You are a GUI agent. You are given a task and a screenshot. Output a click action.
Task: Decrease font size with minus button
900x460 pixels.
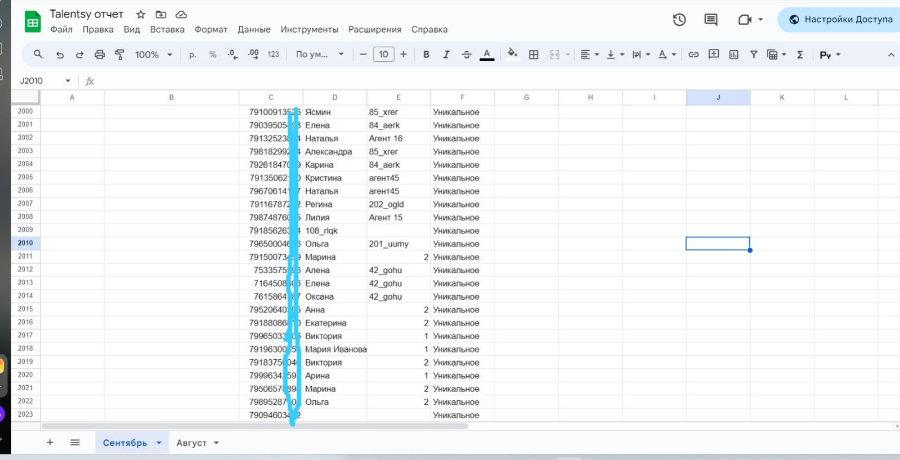click(363, 55)
